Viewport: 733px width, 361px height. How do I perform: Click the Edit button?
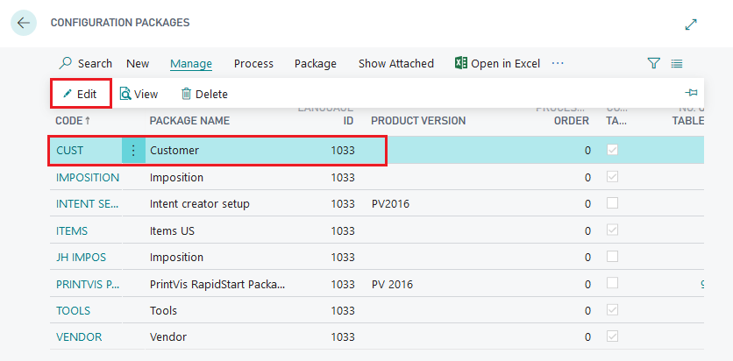[x=81, y=94]
